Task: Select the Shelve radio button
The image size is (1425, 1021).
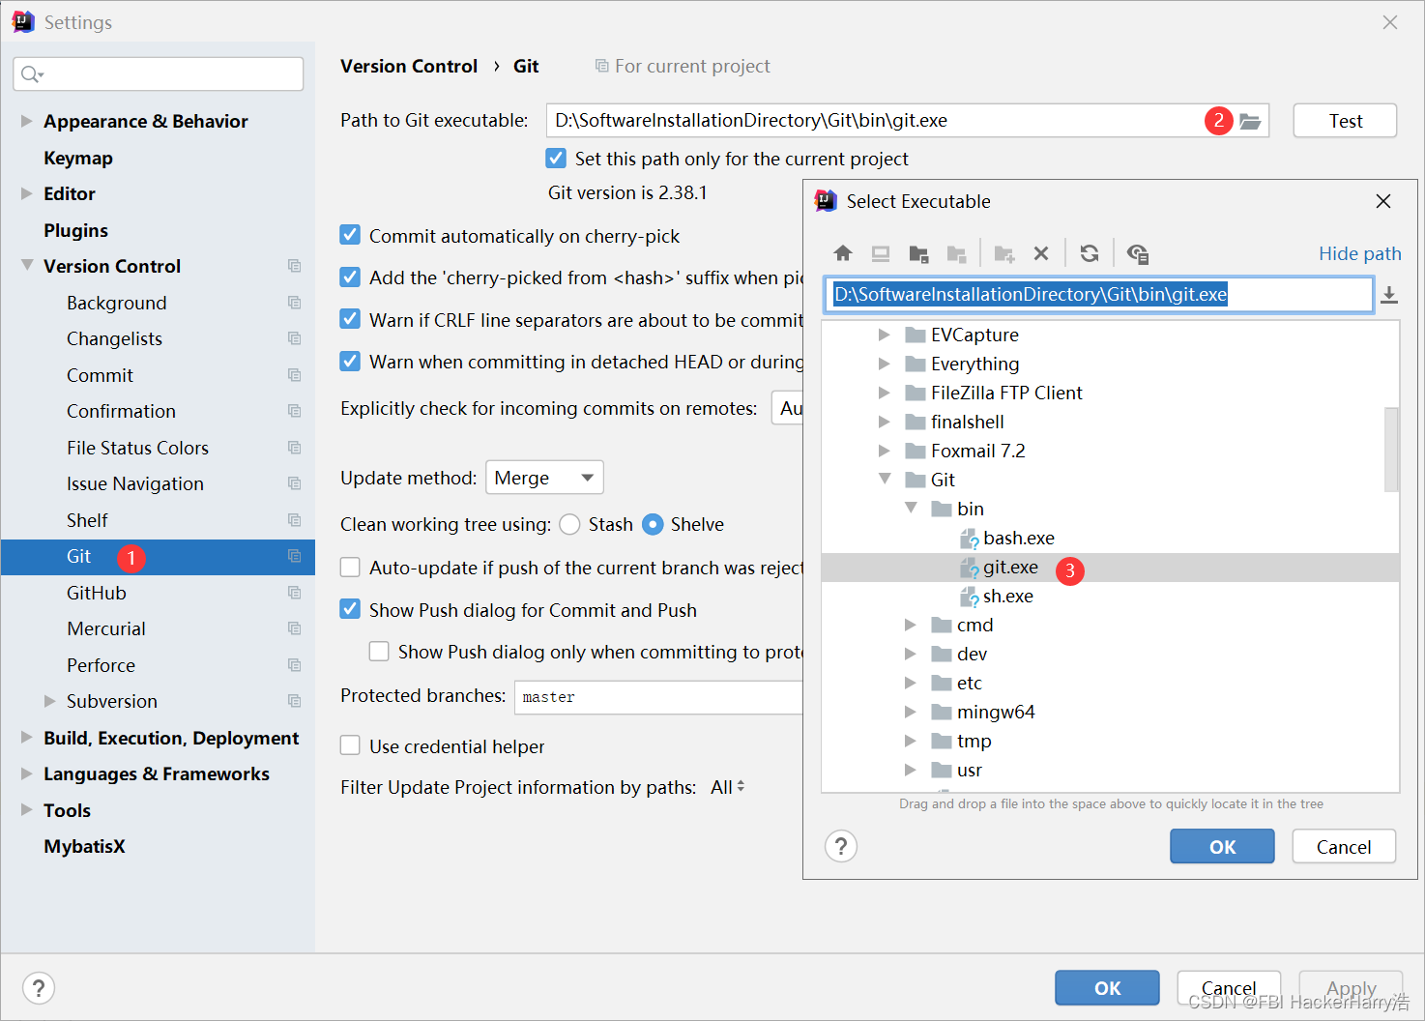Action: point(653,524)
